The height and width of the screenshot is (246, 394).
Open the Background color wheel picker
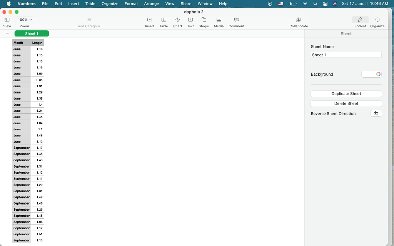click(378, 74)
